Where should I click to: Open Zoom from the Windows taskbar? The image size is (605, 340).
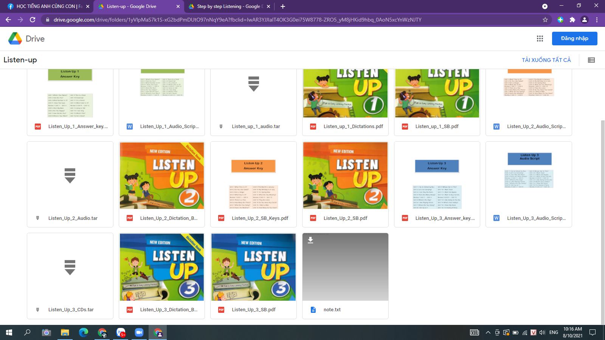pyautogui.click(x=139, y=332)
